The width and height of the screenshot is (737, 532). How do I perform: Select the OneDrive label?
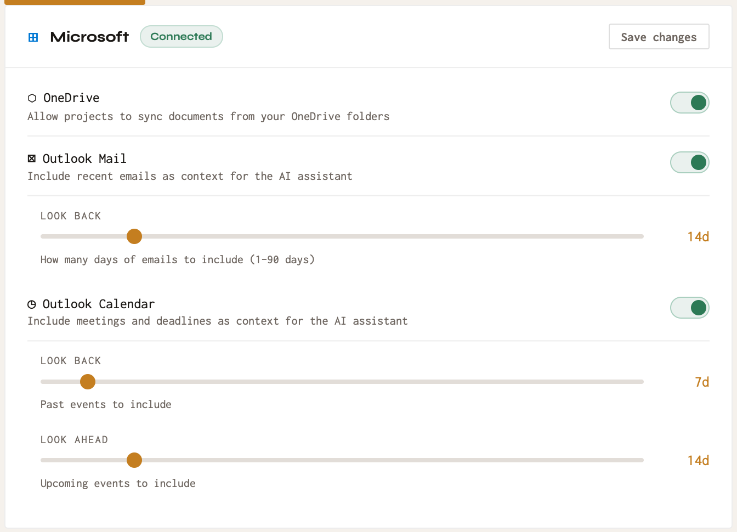pyautogui.click(x=71, y=98)
